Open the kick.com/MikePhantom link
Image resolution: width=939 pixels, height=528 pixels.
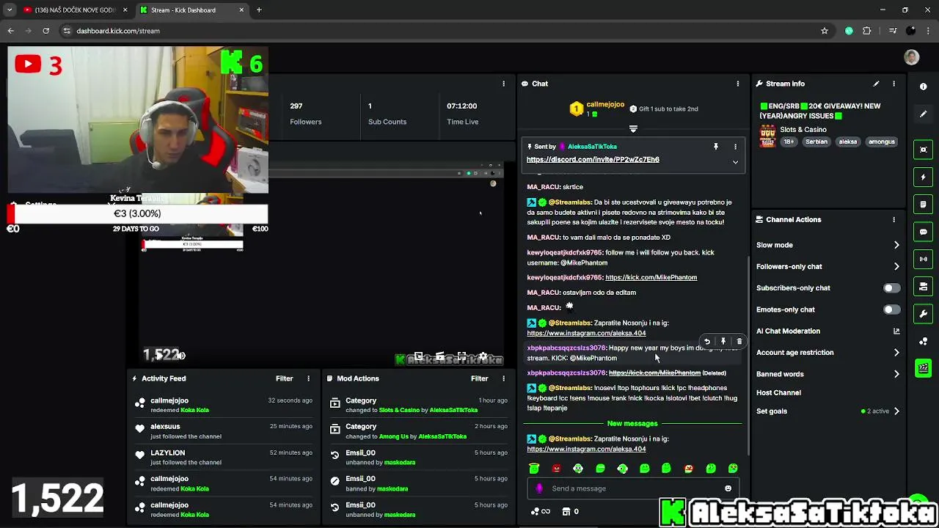[x=651, y=277]
